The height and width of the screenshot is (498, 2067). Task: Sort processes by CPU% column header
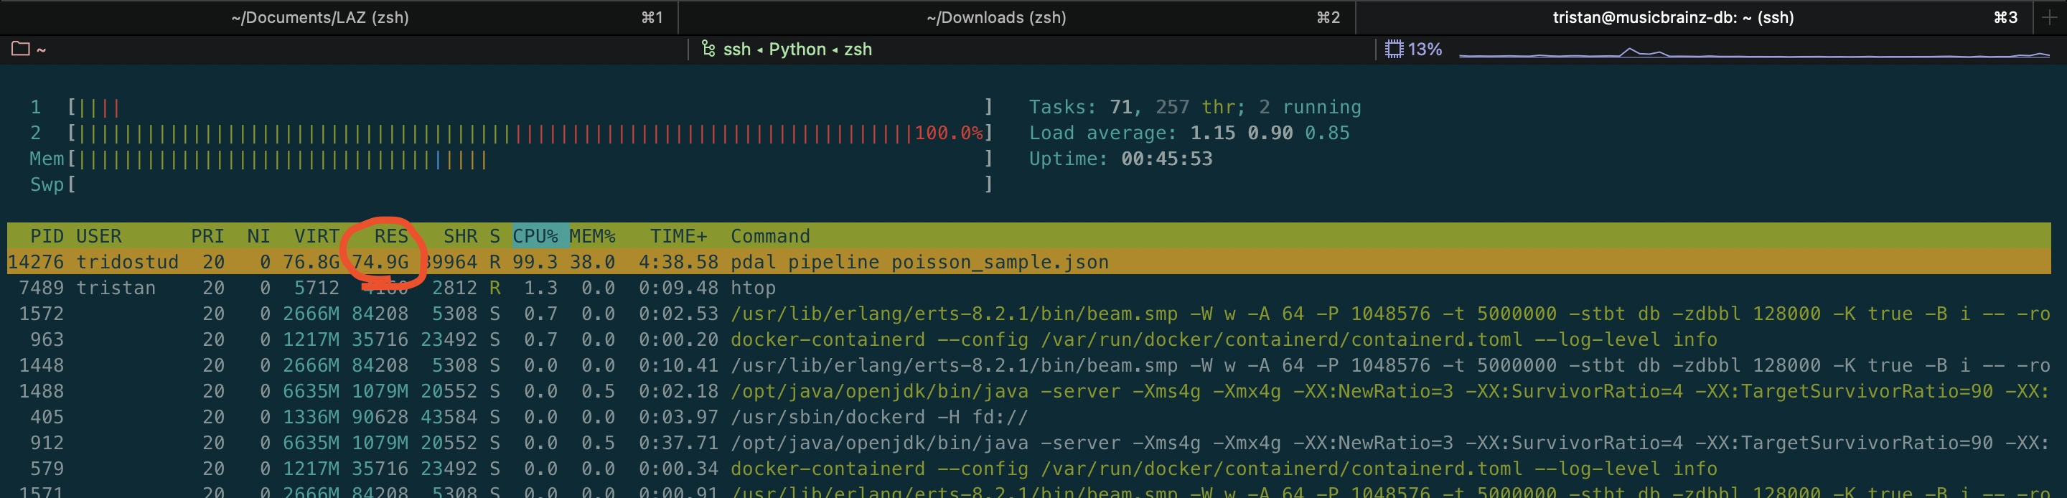tap(535, 237)
